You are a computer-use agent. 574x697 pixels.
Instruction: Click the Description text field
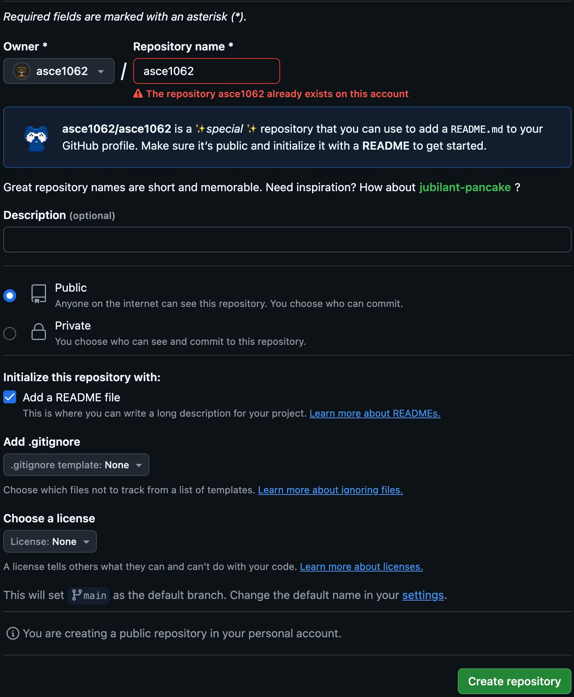click(287, 240)
